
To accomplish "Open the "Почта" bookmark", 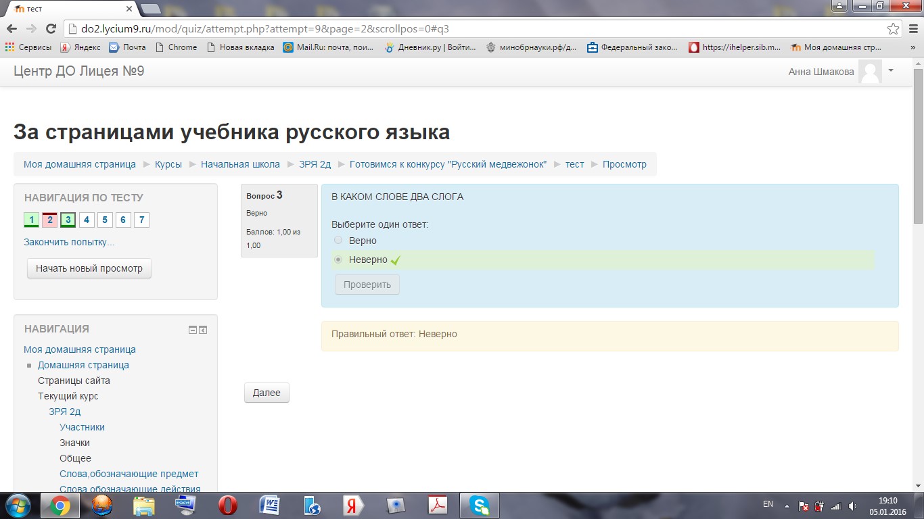I will pos(127,47).
